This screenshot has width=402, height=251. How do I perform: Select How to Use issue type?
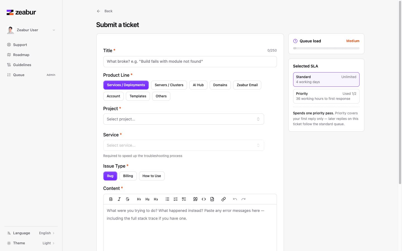[x=152, y=176]
